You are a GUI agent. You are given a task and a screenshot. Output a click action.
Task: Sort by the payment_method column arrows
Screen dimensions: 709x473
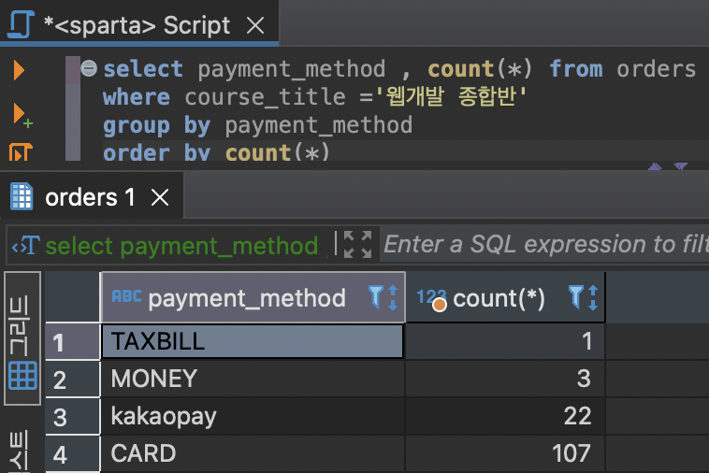click(393, 297)
